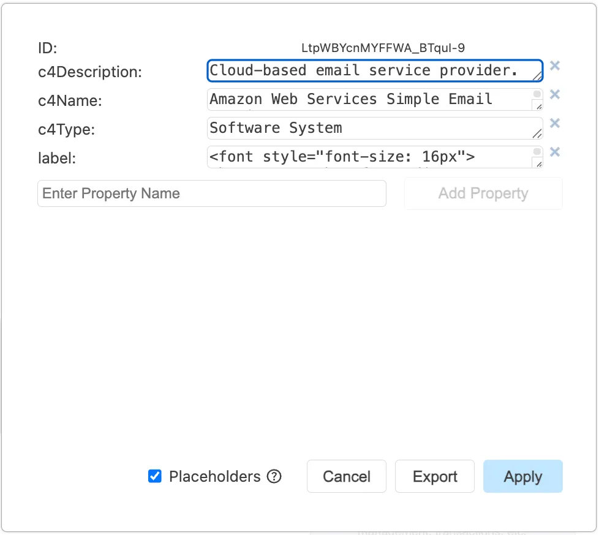Click the Apply button
The image size is (599, 535).
pyautogui.click(x=522, y=476)
